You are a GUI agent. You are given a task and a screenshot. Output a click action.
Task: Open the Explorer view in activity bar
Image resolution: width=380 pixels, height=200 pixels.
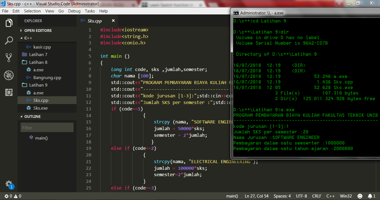coord(9,23)
